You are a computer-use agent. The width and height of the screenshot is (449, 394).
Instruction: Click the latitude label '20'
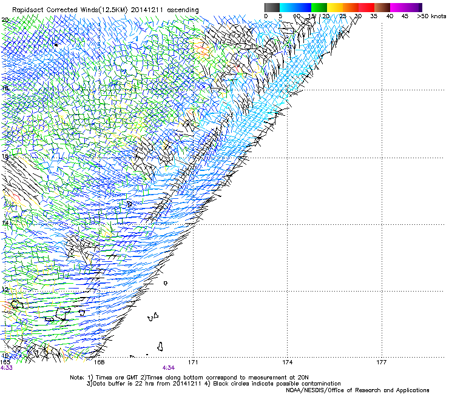click(x=5, y=20)
